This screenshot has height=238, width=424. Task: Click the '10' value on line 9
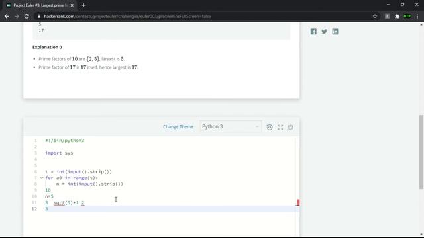click(x=48, y=190)
